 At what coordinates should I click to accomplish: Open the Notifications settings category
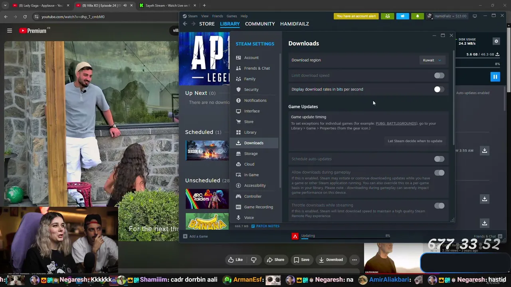pos(254,100)
